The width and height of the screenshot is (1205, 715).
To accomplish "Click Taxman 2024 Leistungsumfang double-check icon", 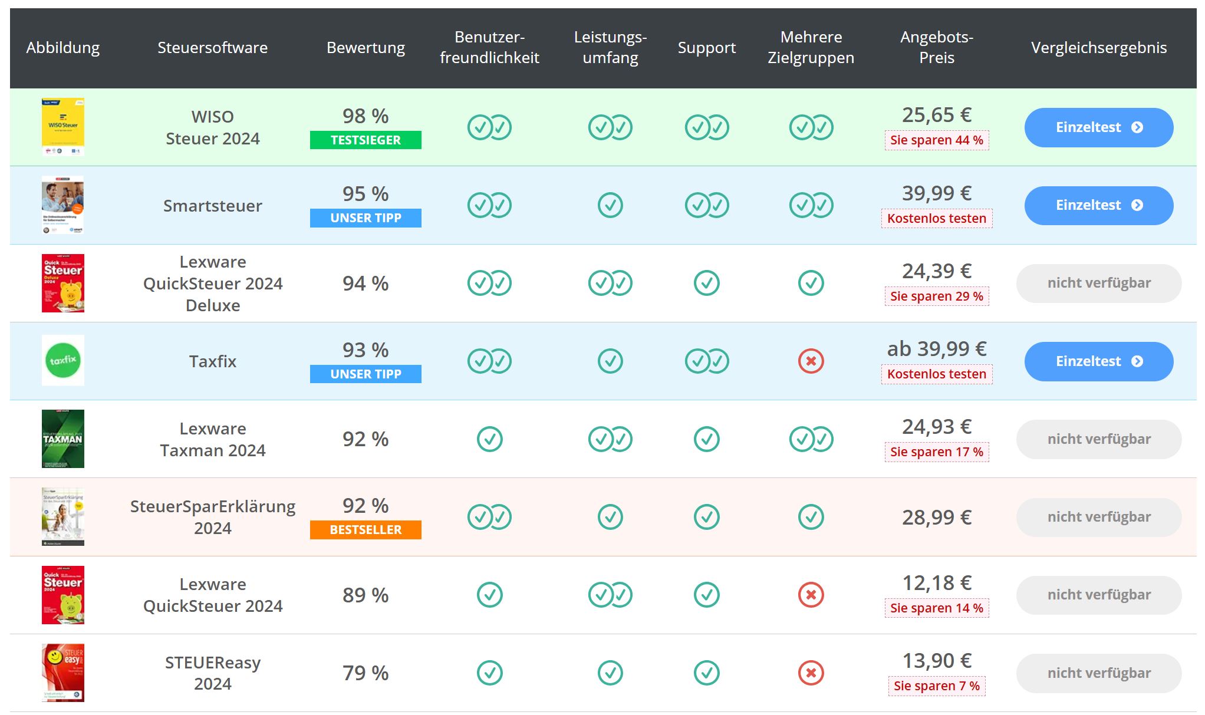I will (610, 439).
